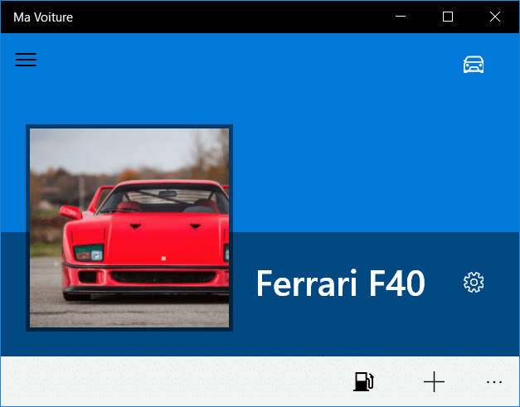Minimize the Ma Voiture window
The height and width of the screenshot is (407, 520).
pos(401,17)
